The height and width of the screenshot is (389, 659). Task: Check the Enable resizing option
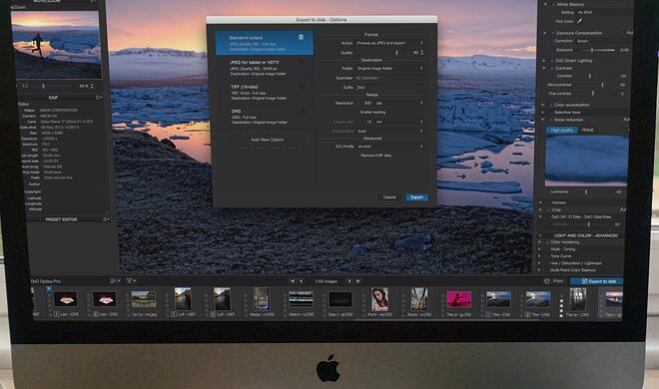(372, 112)
